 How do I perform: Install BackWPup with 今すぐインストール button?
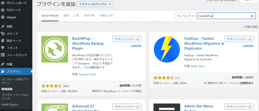[x=127, y=39]
